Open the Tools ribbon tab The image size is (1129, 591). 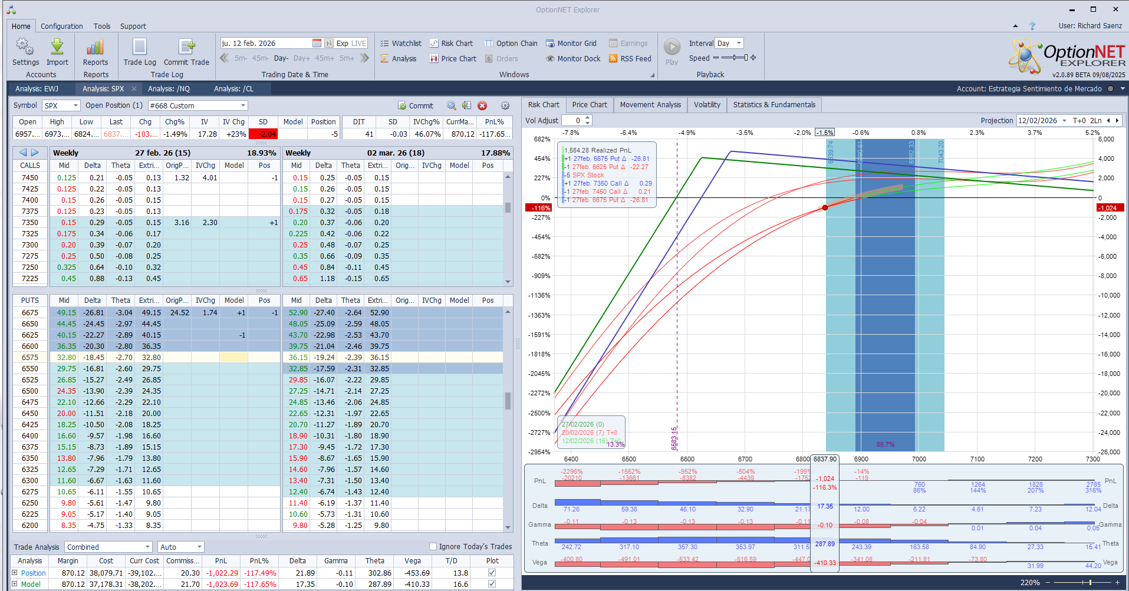102,26
